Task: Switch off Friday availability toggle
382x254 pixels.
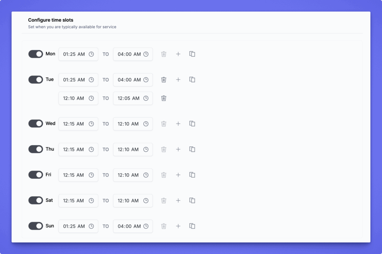Action: [x=36, y=175]
